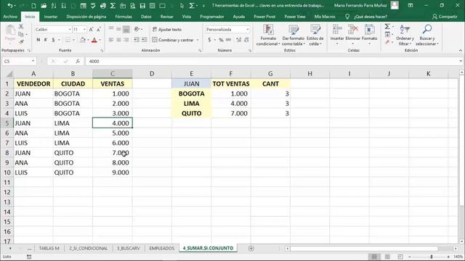
Task: Click the increase indent icon
Action: tap(144, 40)
